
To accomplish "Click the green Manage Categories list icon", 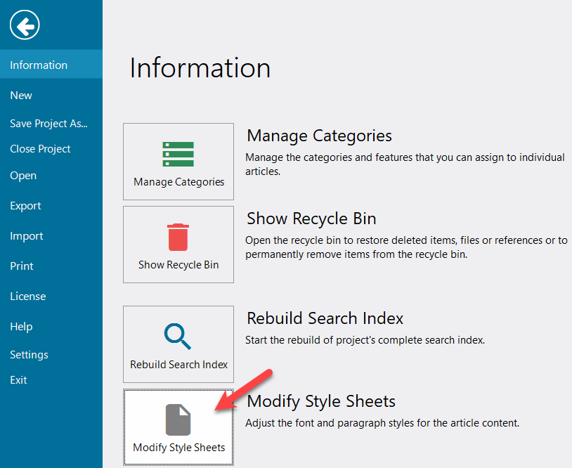I will [178, 155].
